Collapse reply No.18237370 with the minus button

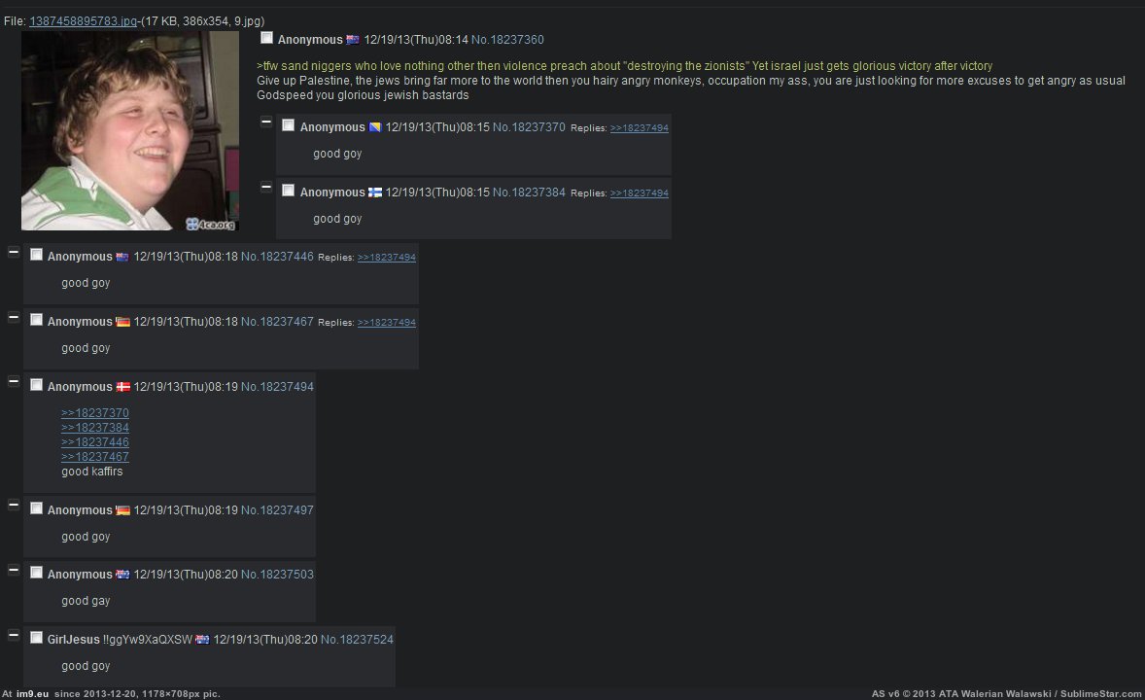tap(266, 122)
